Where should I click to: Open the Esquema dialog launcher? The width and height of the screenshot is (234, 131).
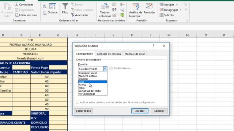188,20
